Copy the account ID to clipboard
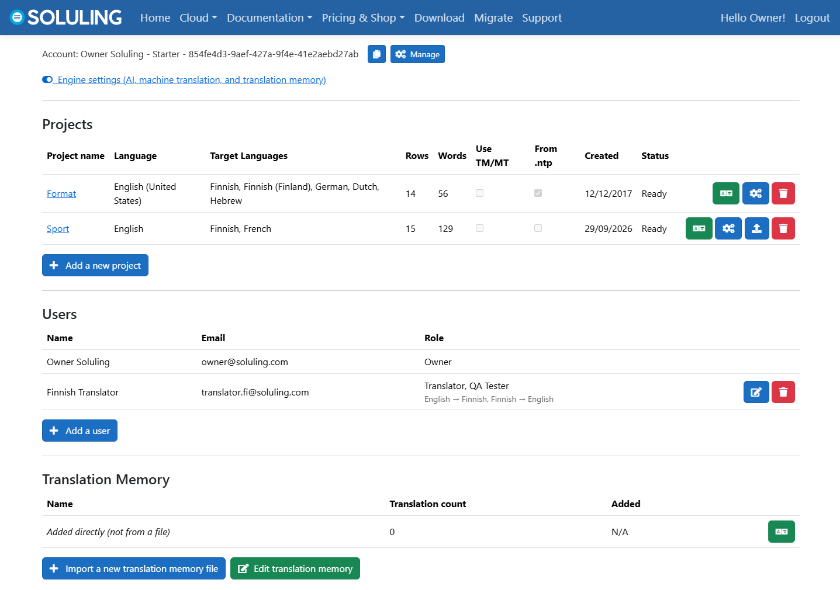840x590 pixels. pyautogui.click(x=376, y=54)
